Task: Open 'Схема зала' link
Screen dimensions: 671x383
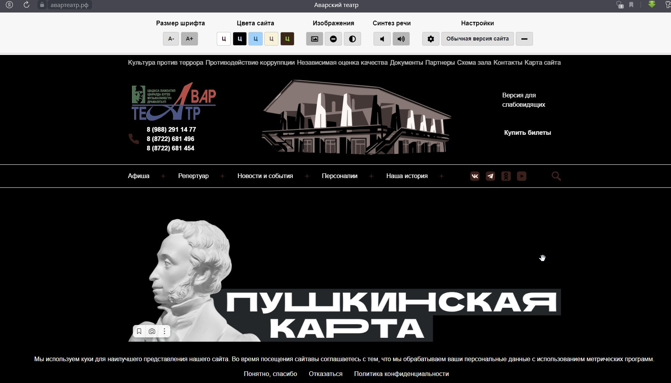Action: [x=474, y=62]
